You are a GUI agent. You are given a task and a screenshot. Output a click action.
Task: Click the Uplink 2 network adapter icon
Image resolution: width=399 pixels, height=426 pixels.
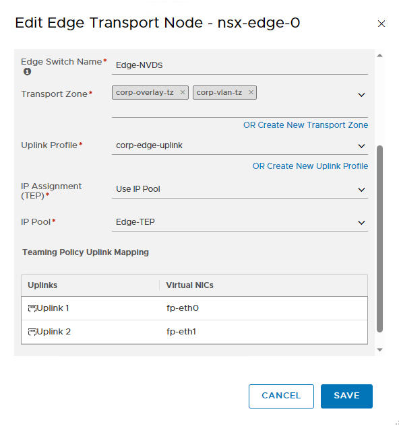[x=32, y=332]
